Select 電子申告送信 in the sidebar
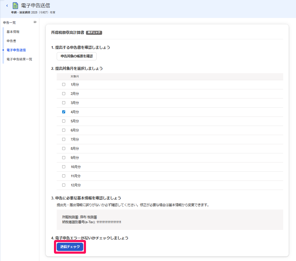This screenshot has width=296, height=261. [16, 50]
